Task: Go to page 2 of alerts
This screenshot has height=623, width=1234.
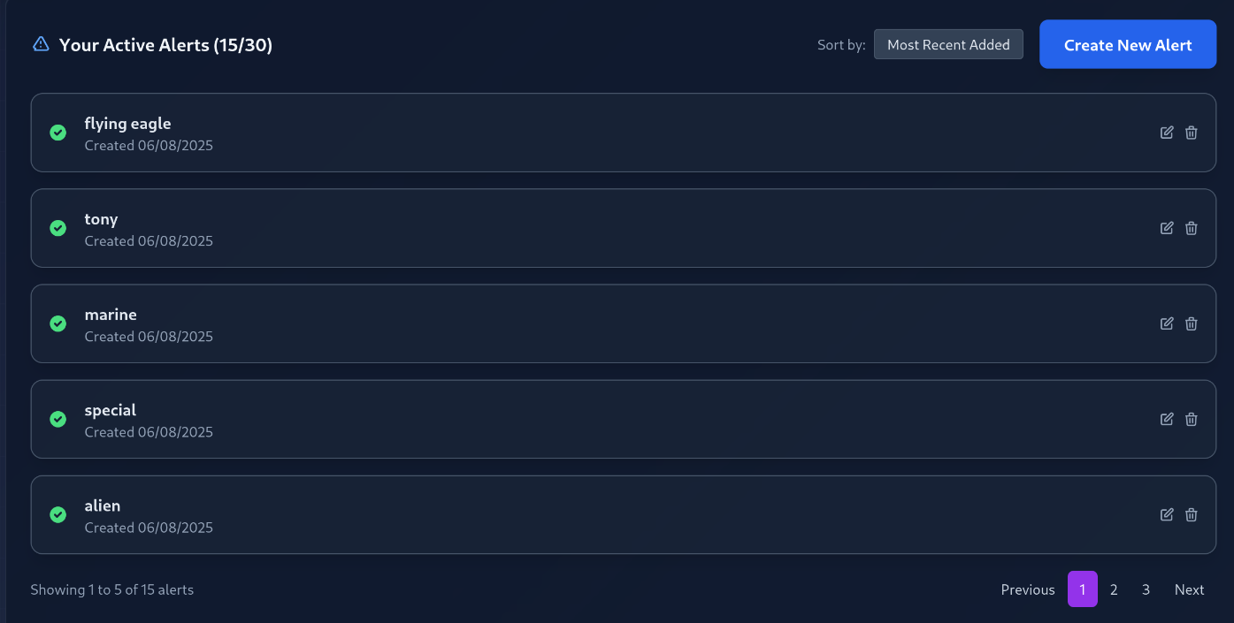Action: pos(1114,589)
